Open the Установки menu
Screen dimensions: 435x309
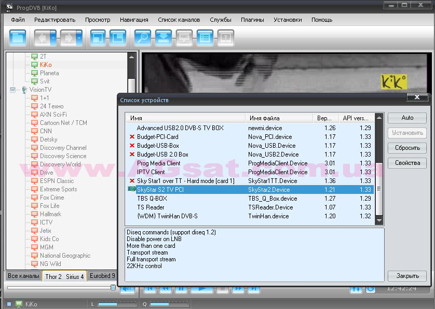point(288,20)
